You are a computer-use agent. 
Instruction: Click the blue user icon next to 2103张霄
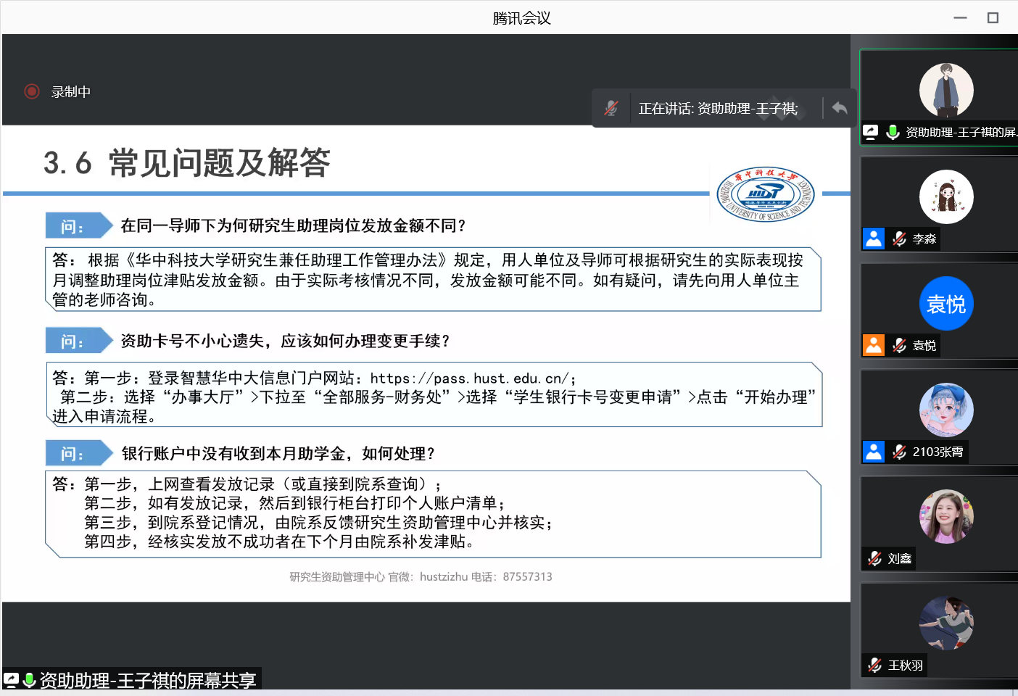(x=874, y=452)
